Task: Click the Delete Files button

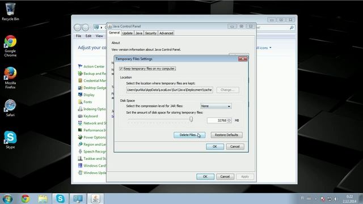Action: pos(189,135)
